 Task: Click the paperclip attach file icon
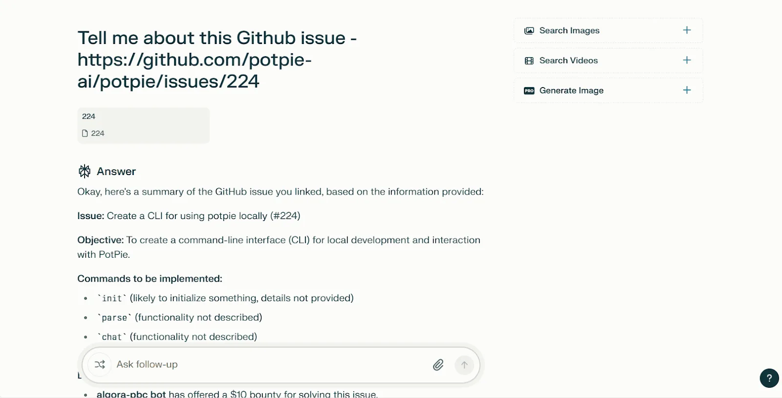(x=438, y=365)
